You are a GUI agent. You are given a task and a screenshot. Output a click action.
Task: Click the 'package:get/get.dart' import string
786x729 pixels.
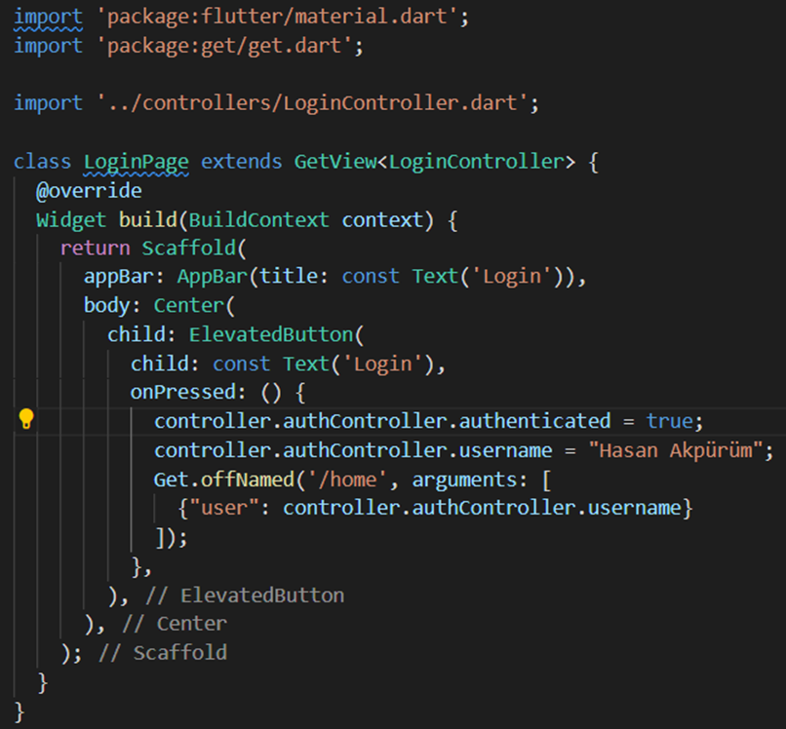[x=224, y=46]
